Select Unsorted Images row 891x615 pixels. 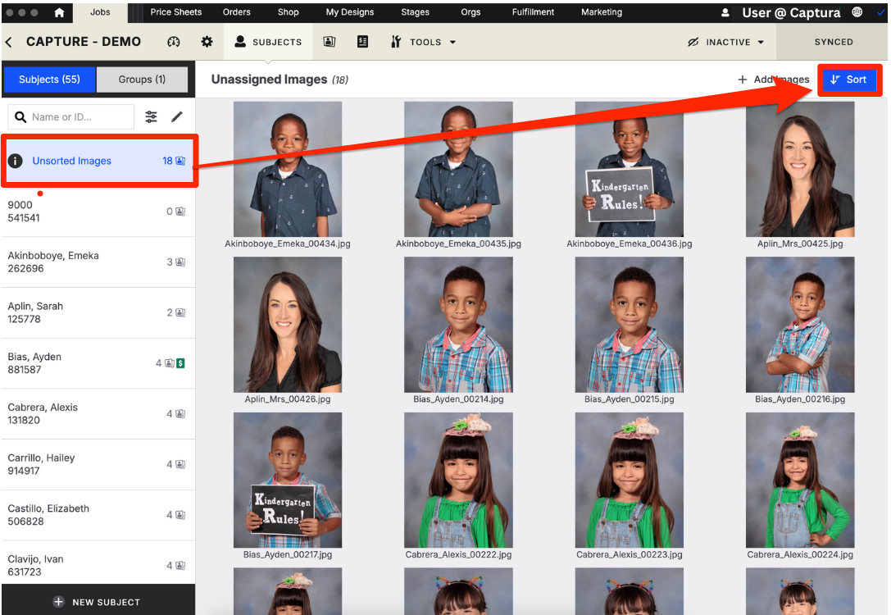pyautogui.click(x=99, y=161)
